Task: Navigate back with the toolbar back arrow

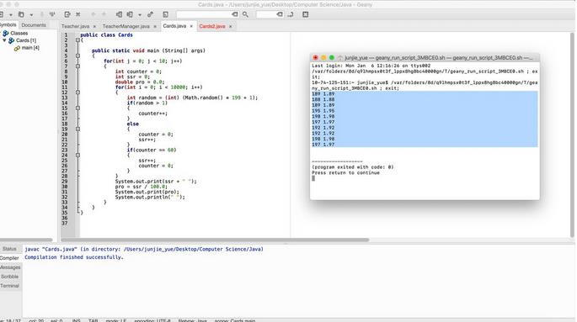Action: [93, 14]
